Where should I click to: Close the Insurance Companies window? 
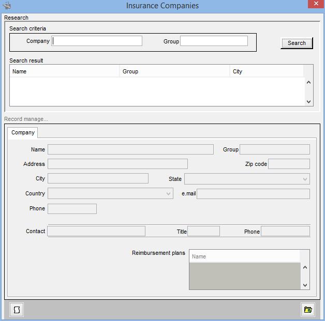point(315,5)
